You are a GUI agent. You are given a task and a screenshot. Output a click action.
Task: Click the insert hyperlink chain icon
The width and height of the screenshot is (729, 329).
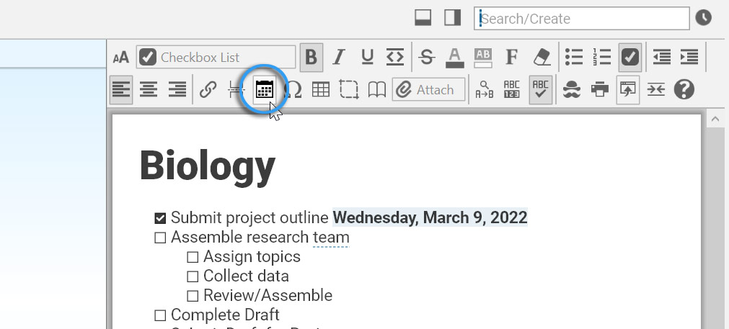pyautogui.click(x=208, y=90)
